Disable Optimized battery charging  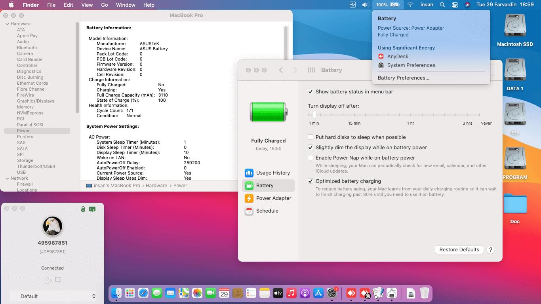click(x=311, y=181)
